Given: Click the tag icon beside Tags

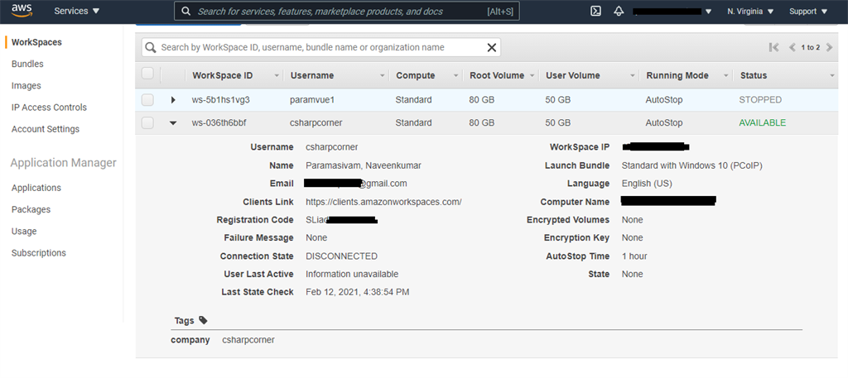Looking at the screenshot, I should pyautogui.click(x=204, y=320).
